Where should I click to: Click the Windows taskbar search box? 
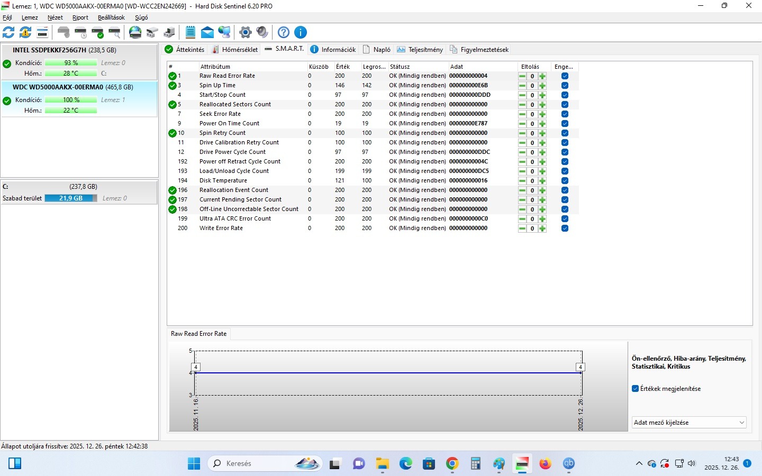(265, 464)
